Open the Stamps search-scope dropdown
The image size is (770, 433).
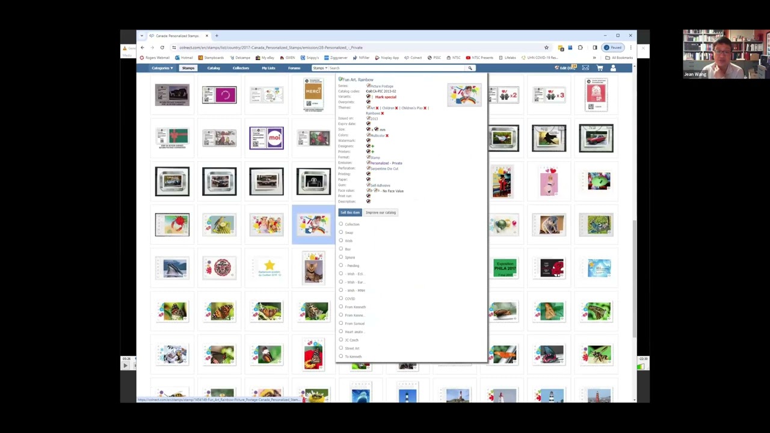pyautogui.click(x=319, y=68)
